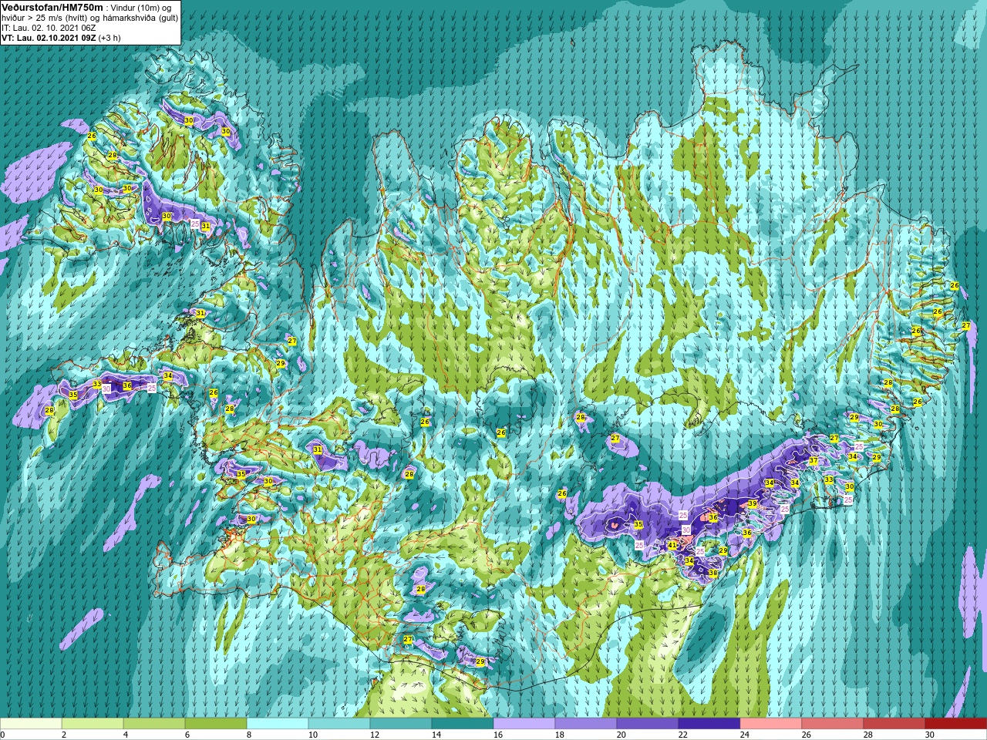Click the 8–10 m/s pale cyan legend swatch
The image size is (987, 740).
[x=278, y=723]
